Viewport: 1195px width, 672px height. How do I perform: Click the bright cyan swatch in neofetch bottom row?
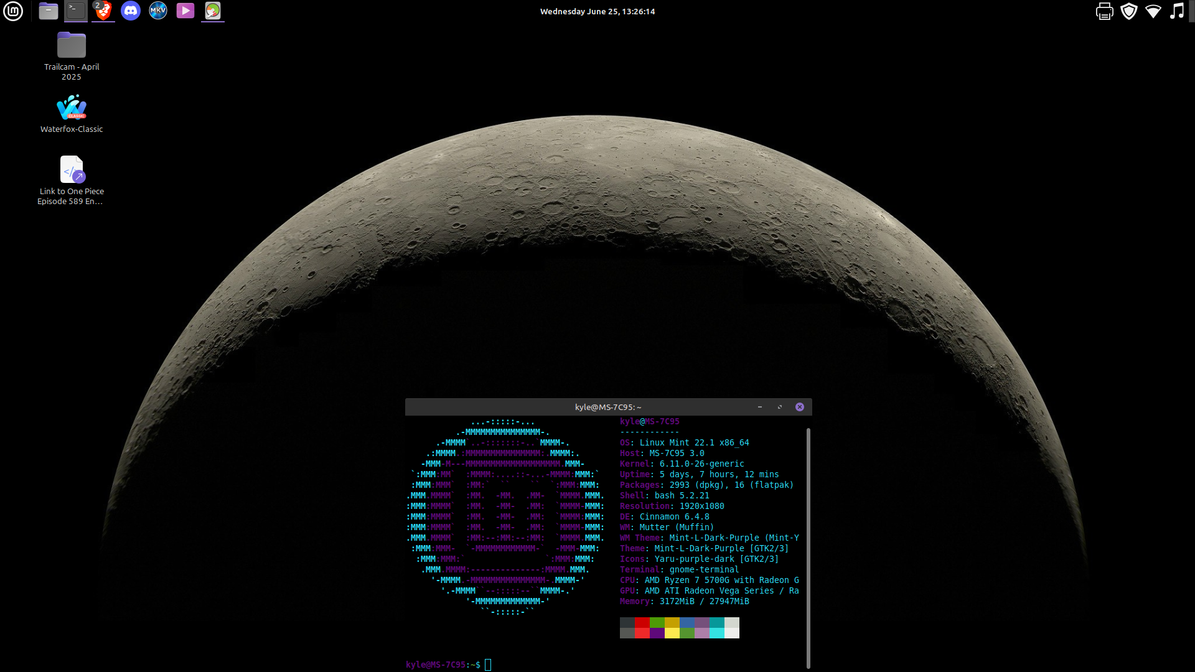click(717, 633)
